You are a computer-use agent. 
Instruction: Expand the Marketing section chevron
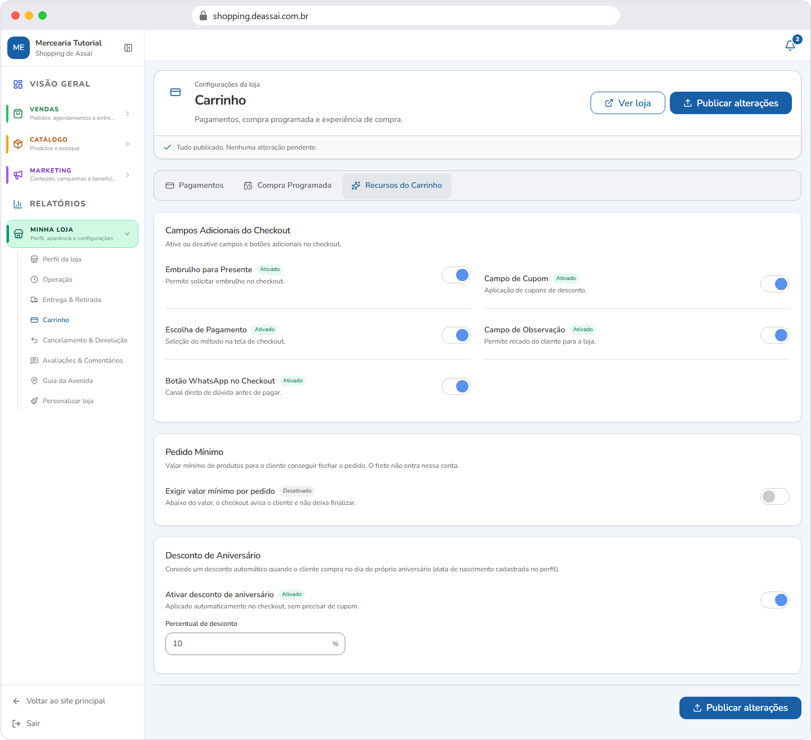[128, 175]
